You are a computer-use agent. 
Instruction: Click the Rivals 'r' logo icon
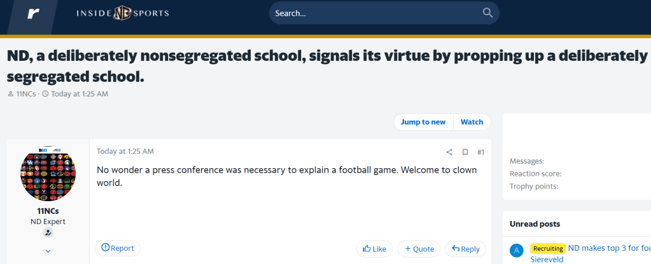coord(33,13)
